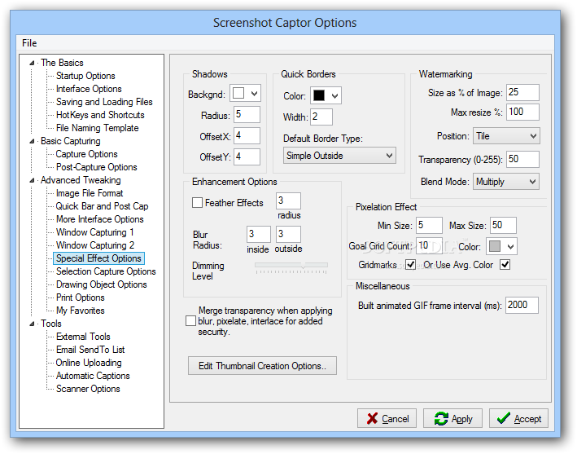The height and width of the screenshot is (454, 577).
Task: Click the Quick Borders Width field
Action: (x=321, y=117)
